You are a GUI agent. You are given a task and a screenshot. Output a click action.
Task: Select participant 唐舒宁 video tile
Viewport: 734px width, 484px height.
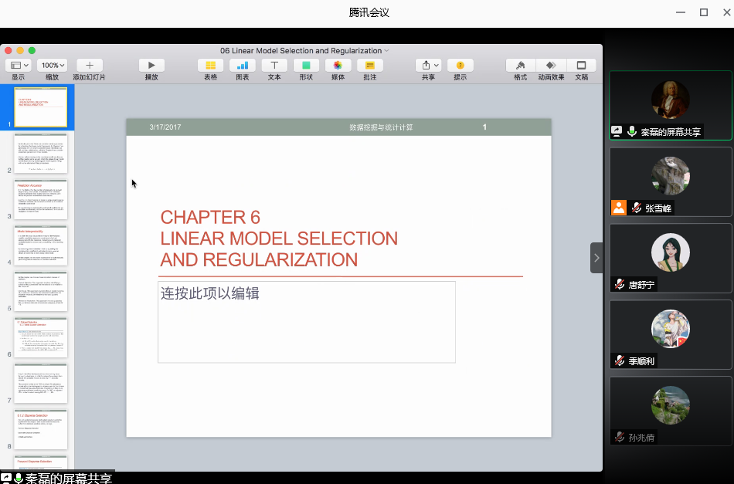click(x=670, y=259)
